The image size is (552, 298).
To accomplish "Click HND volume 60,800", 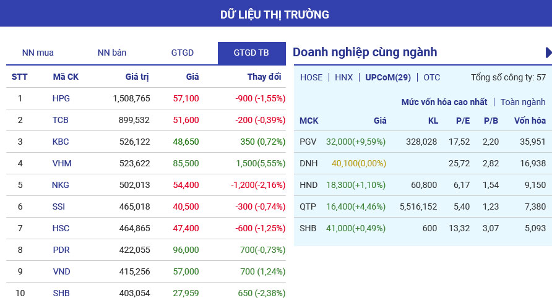I will (424, 185).
